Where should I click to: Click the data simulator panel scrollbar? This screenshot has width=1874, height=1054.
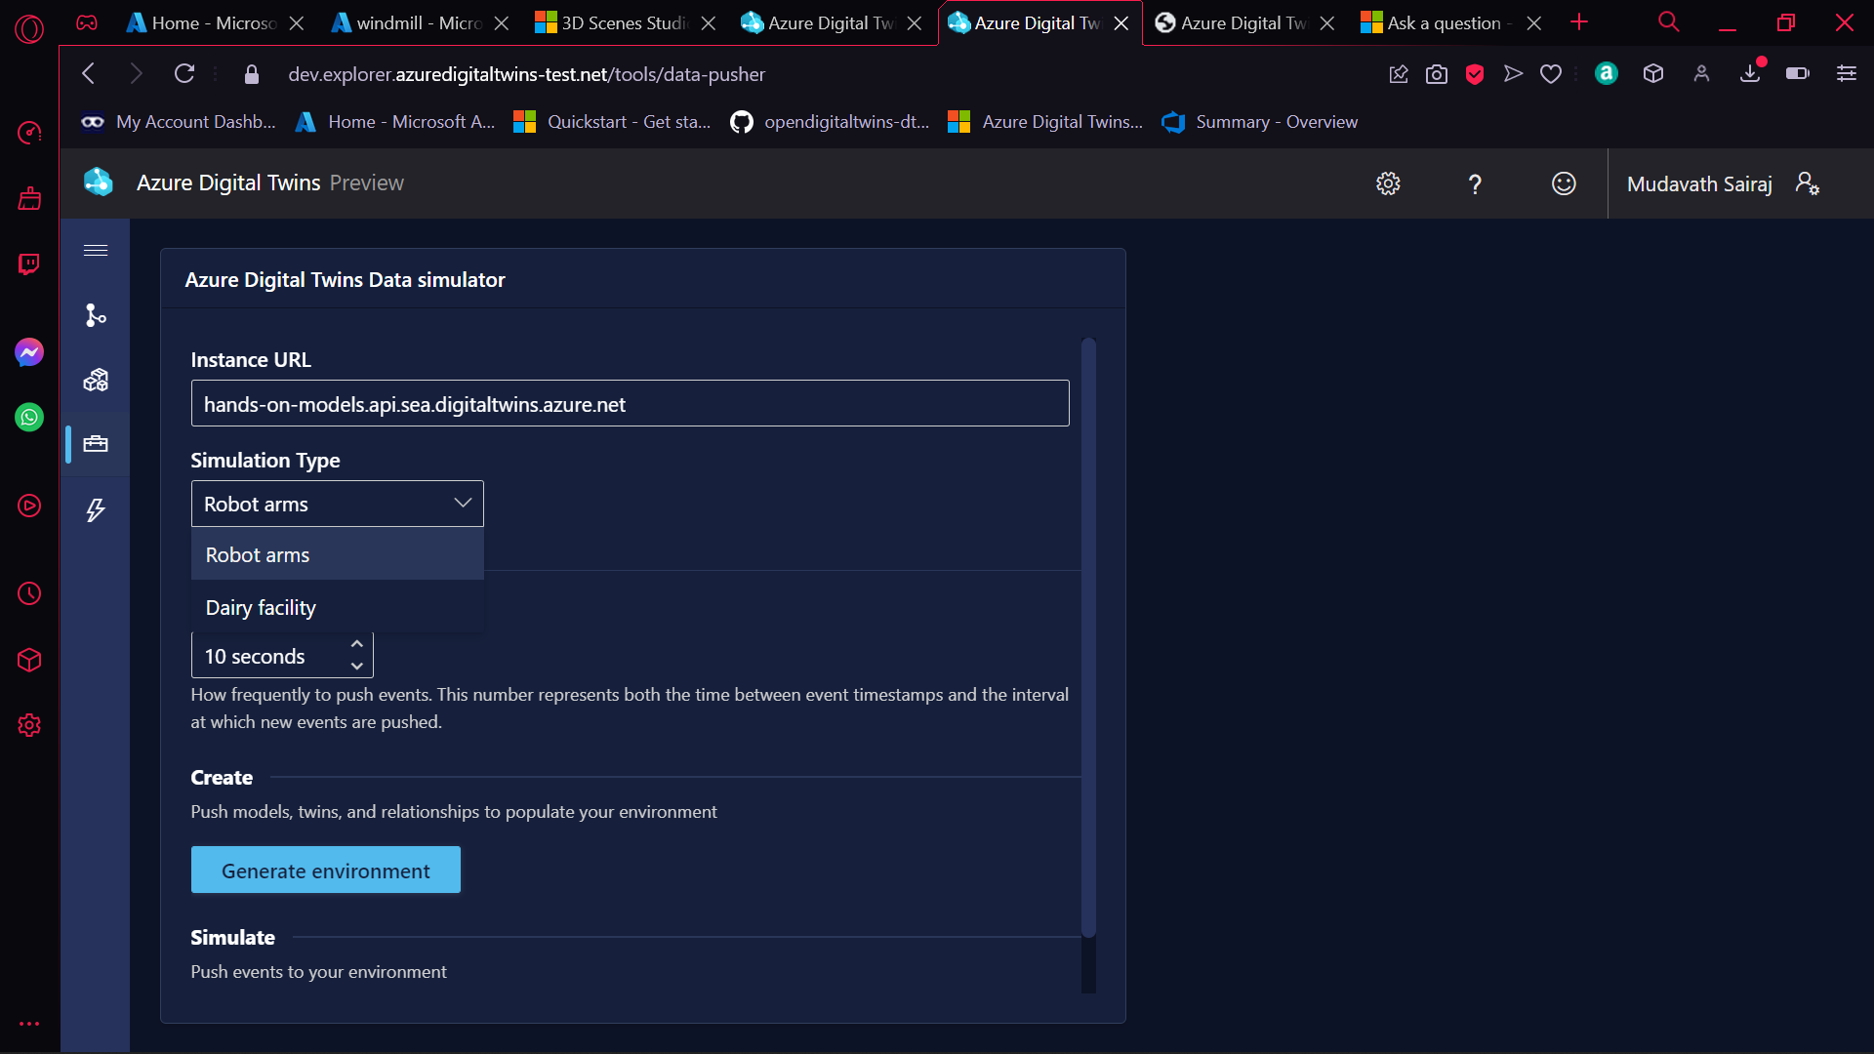pyautogui.click(x=1088, y=636)
